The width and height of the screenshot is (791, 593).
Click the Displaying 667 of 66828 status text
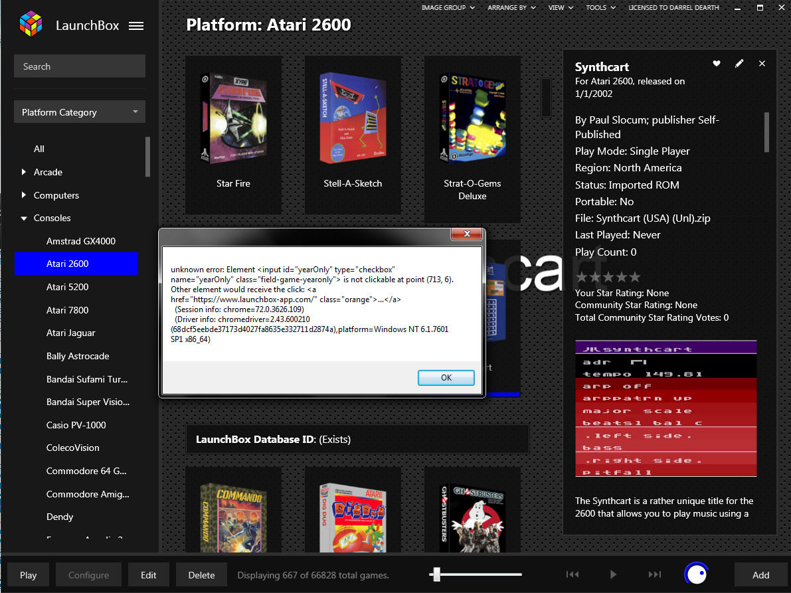[x=313, y=575]
